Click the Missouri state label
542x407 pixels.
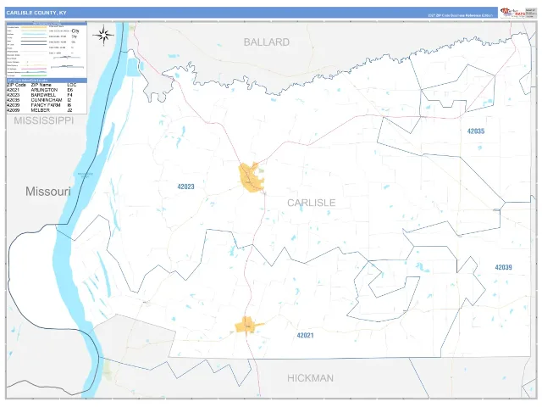pos(48,192)
